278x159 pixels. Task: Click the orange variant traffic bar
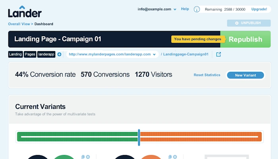(x=201, y=137)
